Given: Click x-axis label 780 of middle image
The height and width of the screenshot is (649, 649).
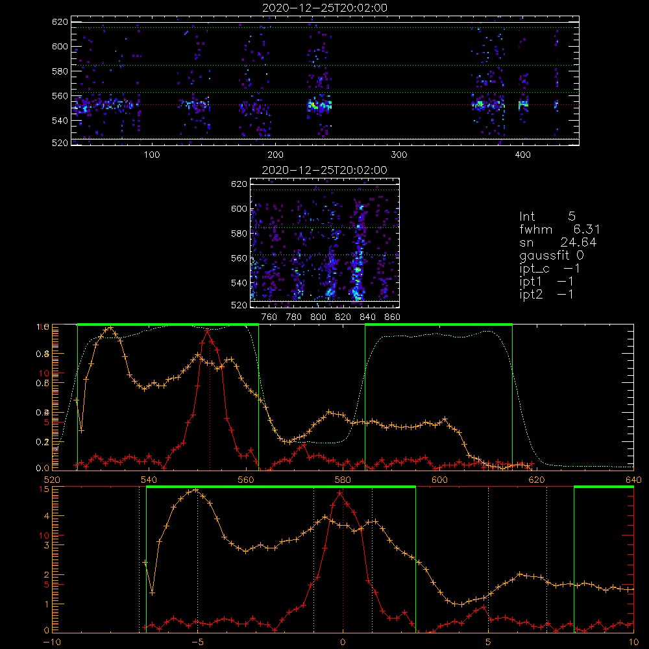Looking at the screenshot, I should click(294, 317).
